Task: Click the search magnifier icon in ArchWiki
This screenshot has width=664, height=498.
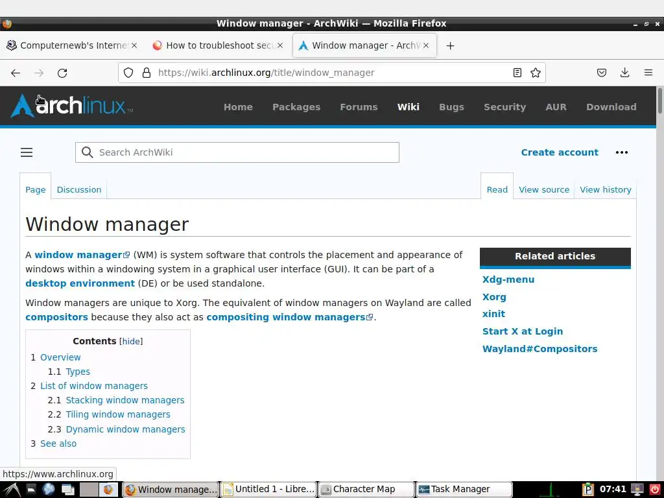Action: [88, 152]
